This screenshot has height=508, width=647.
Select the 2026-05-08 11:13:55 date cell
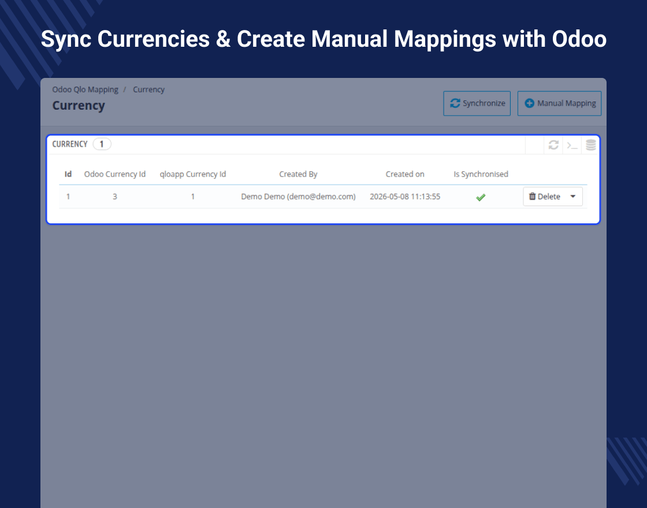click(405, 197)
